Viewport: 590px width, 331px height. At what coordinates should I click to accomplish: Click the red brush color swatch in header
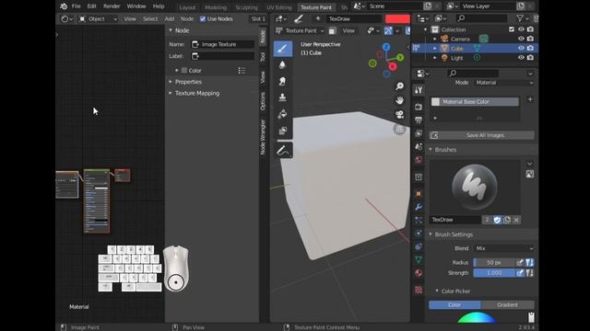pyautogui.click(x=397, y=18)
